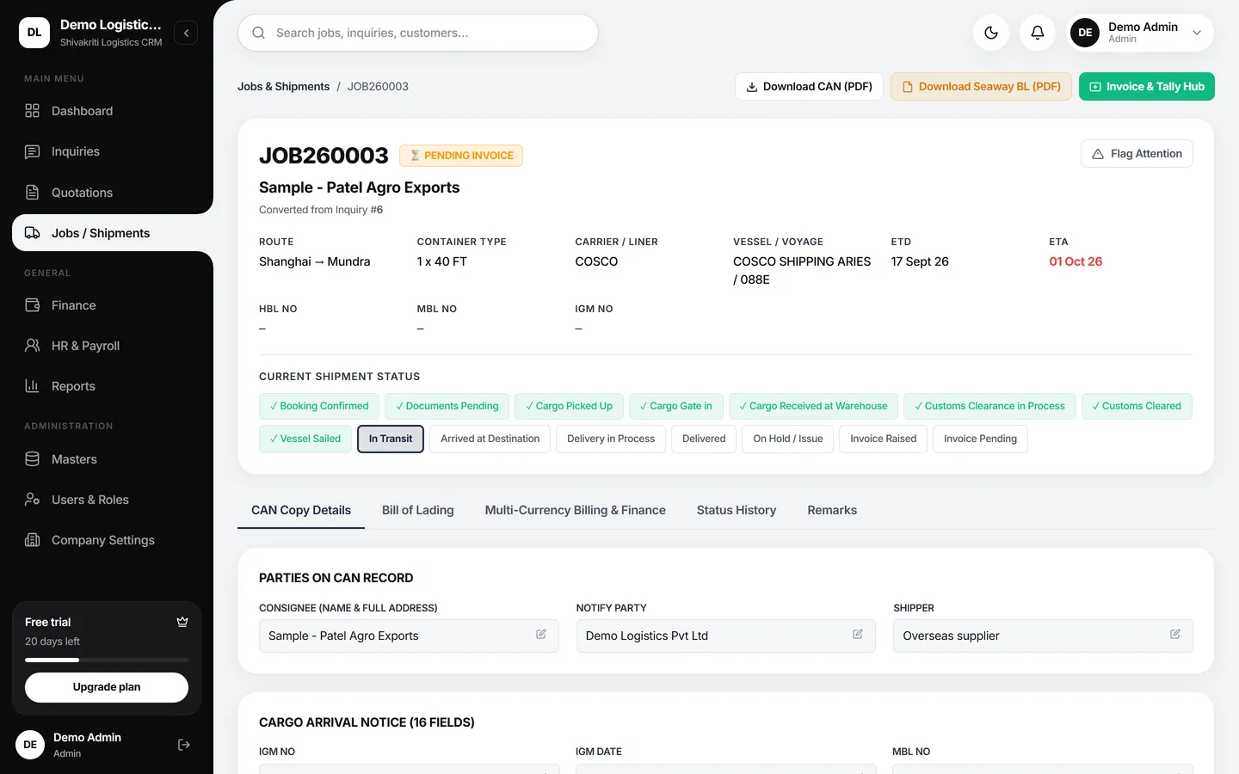
Task: Download CAN PDF
Action: pyautogui.click(x=809, y=87)
